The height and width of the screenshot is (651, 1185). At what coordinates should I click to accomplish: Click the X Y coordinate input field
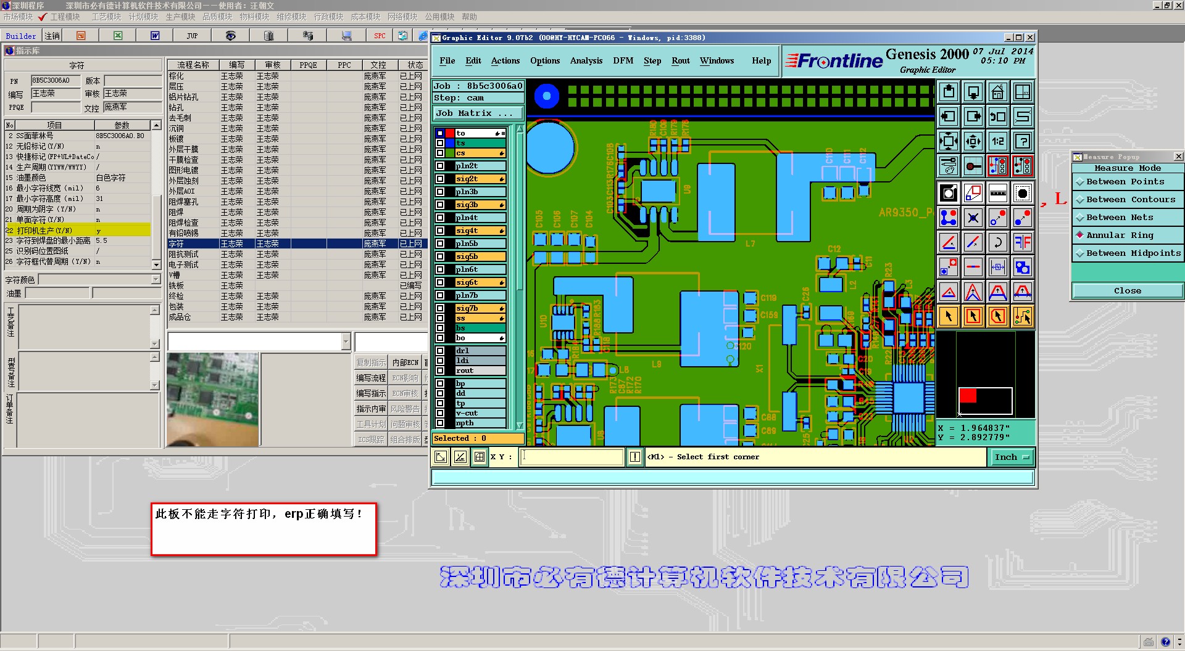(x=572, y=457)
